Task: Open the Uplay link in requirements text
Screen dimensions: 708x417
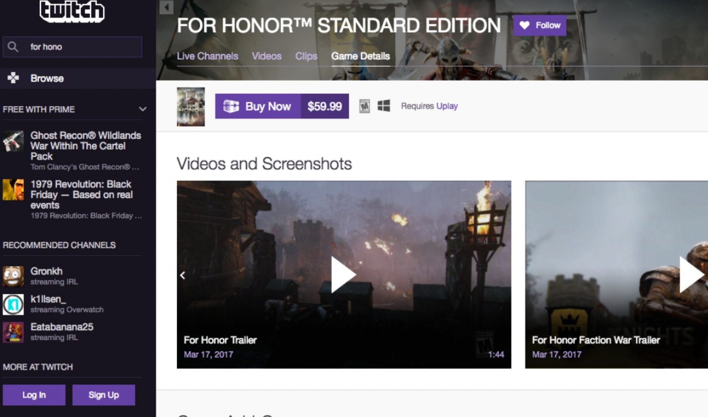Action: coord(447,106)
